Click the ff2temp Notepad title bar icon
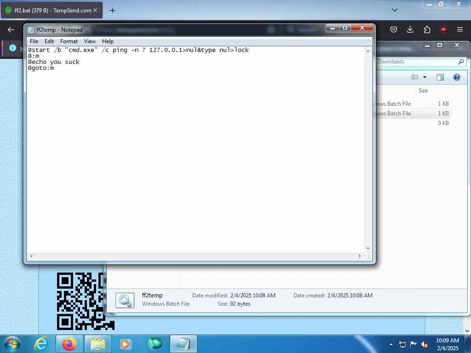Screen dimensions: 471x353 tap(30, 30)
